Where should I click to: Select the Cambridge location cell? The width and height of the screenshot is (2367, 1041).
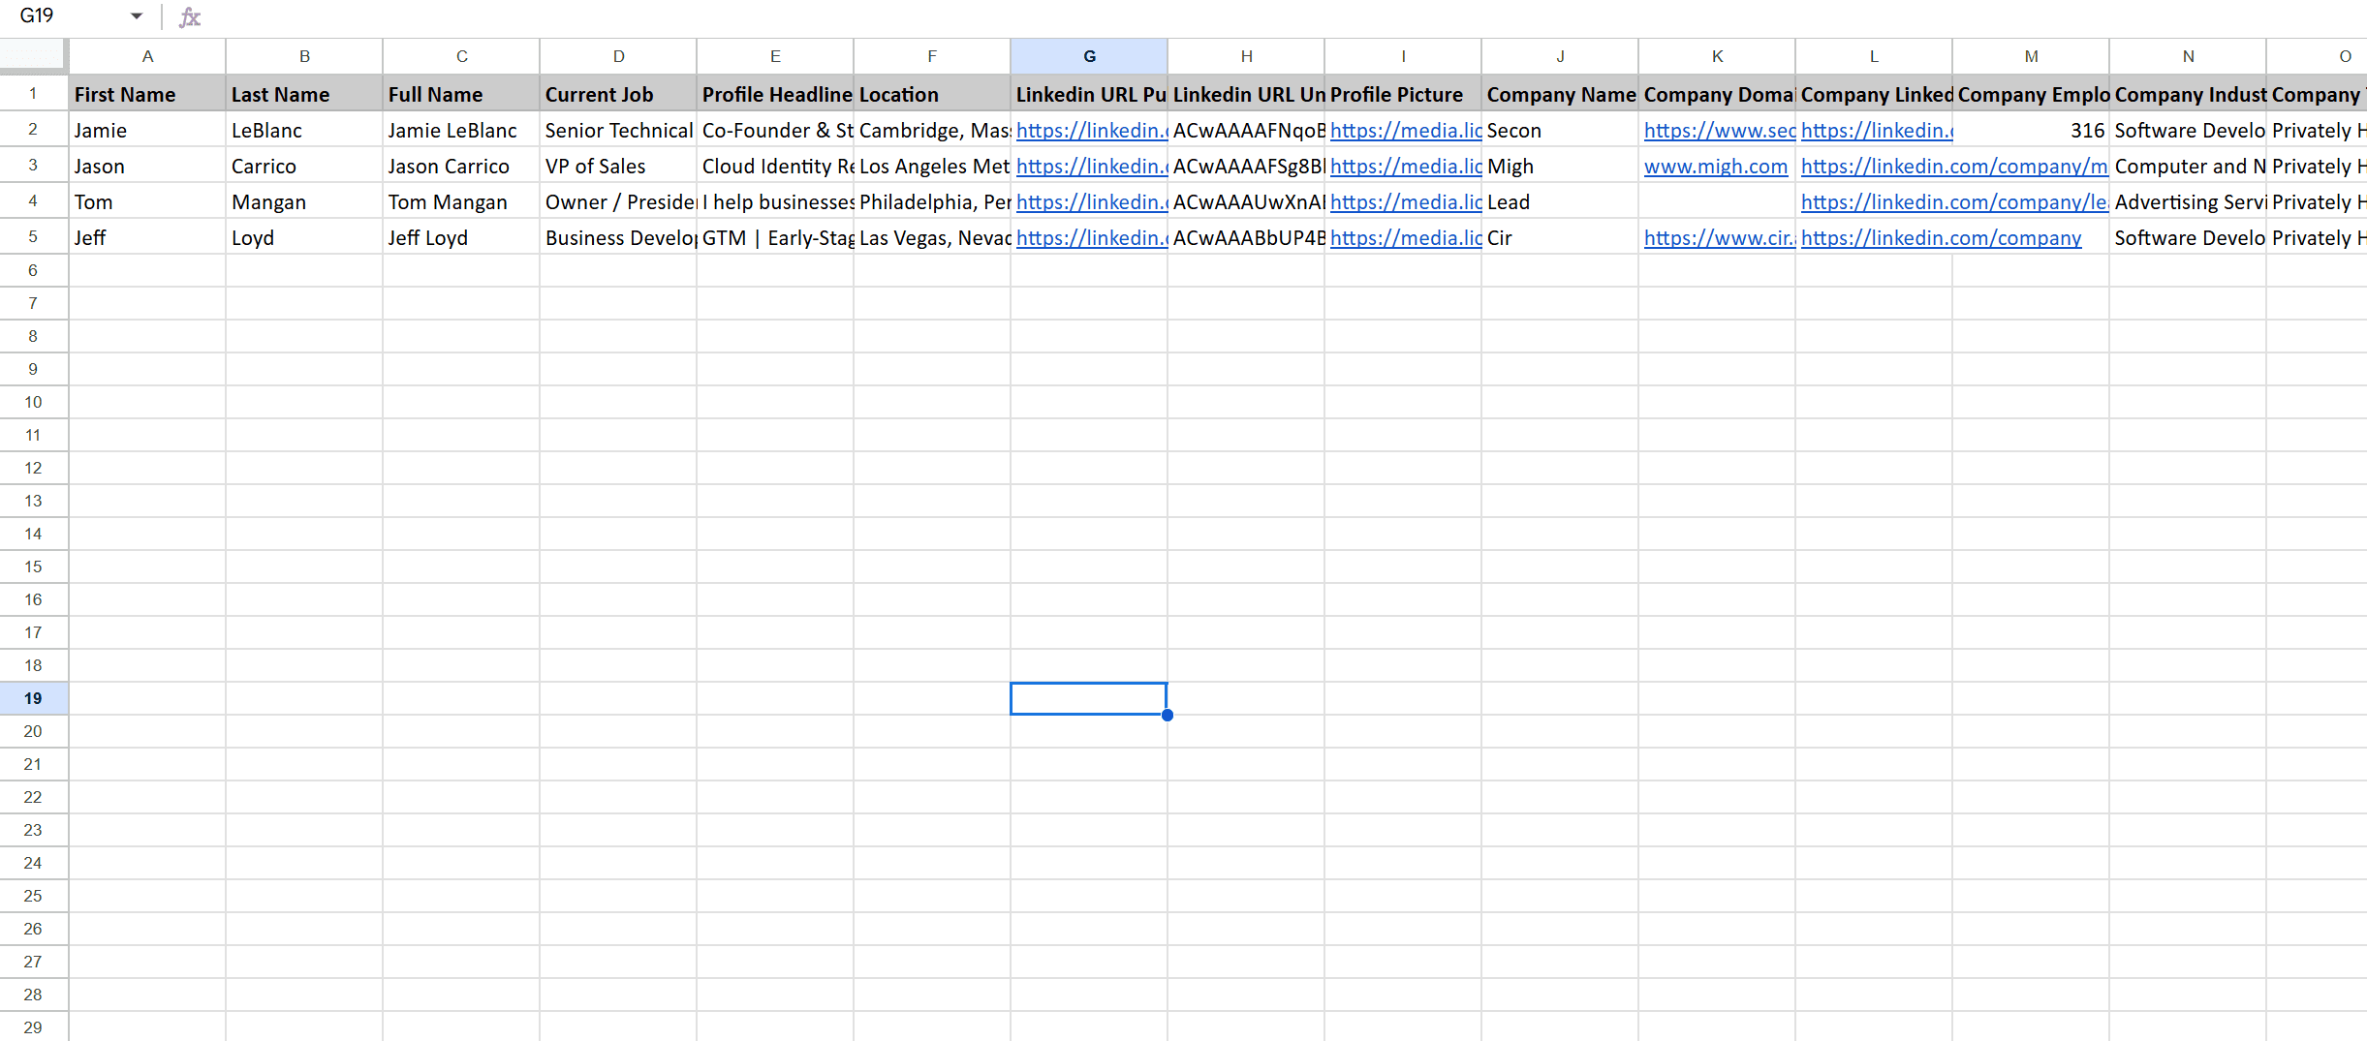pyautogui.click(x=931, y=131)
